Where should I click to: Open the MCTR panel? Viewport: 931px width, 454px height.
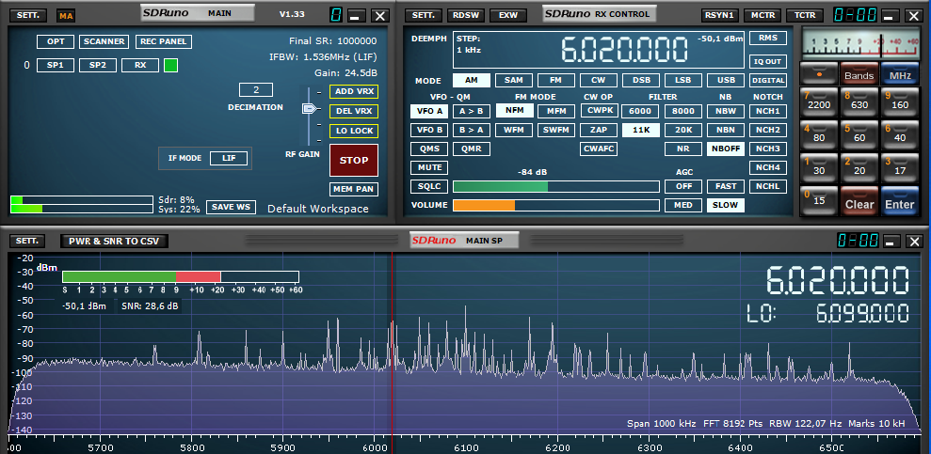pyautogui.click(x=762, y=15)
